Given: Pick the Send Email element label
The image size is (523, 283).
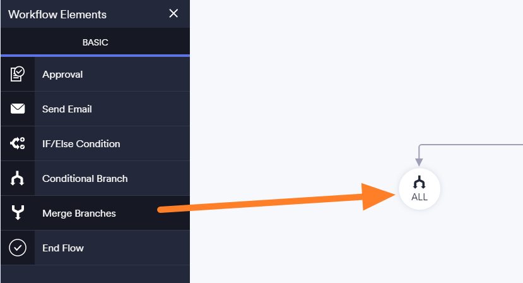Looking at the screenshot, I should coord(67,109).
